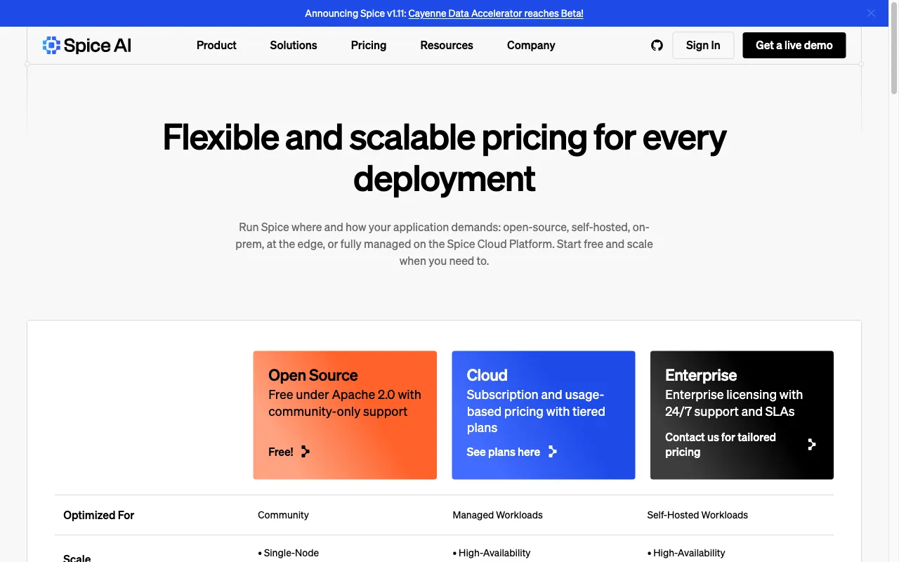Go to the Pricing page
The width and height of the screenshot is (899, 562).
point(369,45)
